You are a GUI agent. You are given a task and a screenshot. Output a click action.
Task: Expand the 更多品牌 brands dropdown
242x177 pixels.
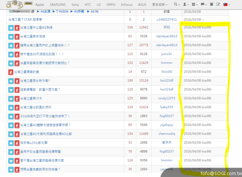(x=158, y=5)
